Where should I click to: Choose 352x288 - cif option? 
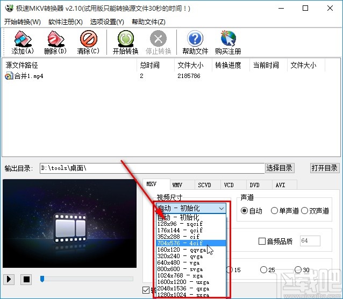pos(191,237)
